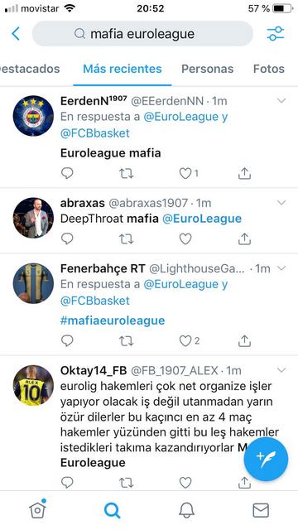Open @EuroLeague mention in abraxas tweet

[202, 219]
